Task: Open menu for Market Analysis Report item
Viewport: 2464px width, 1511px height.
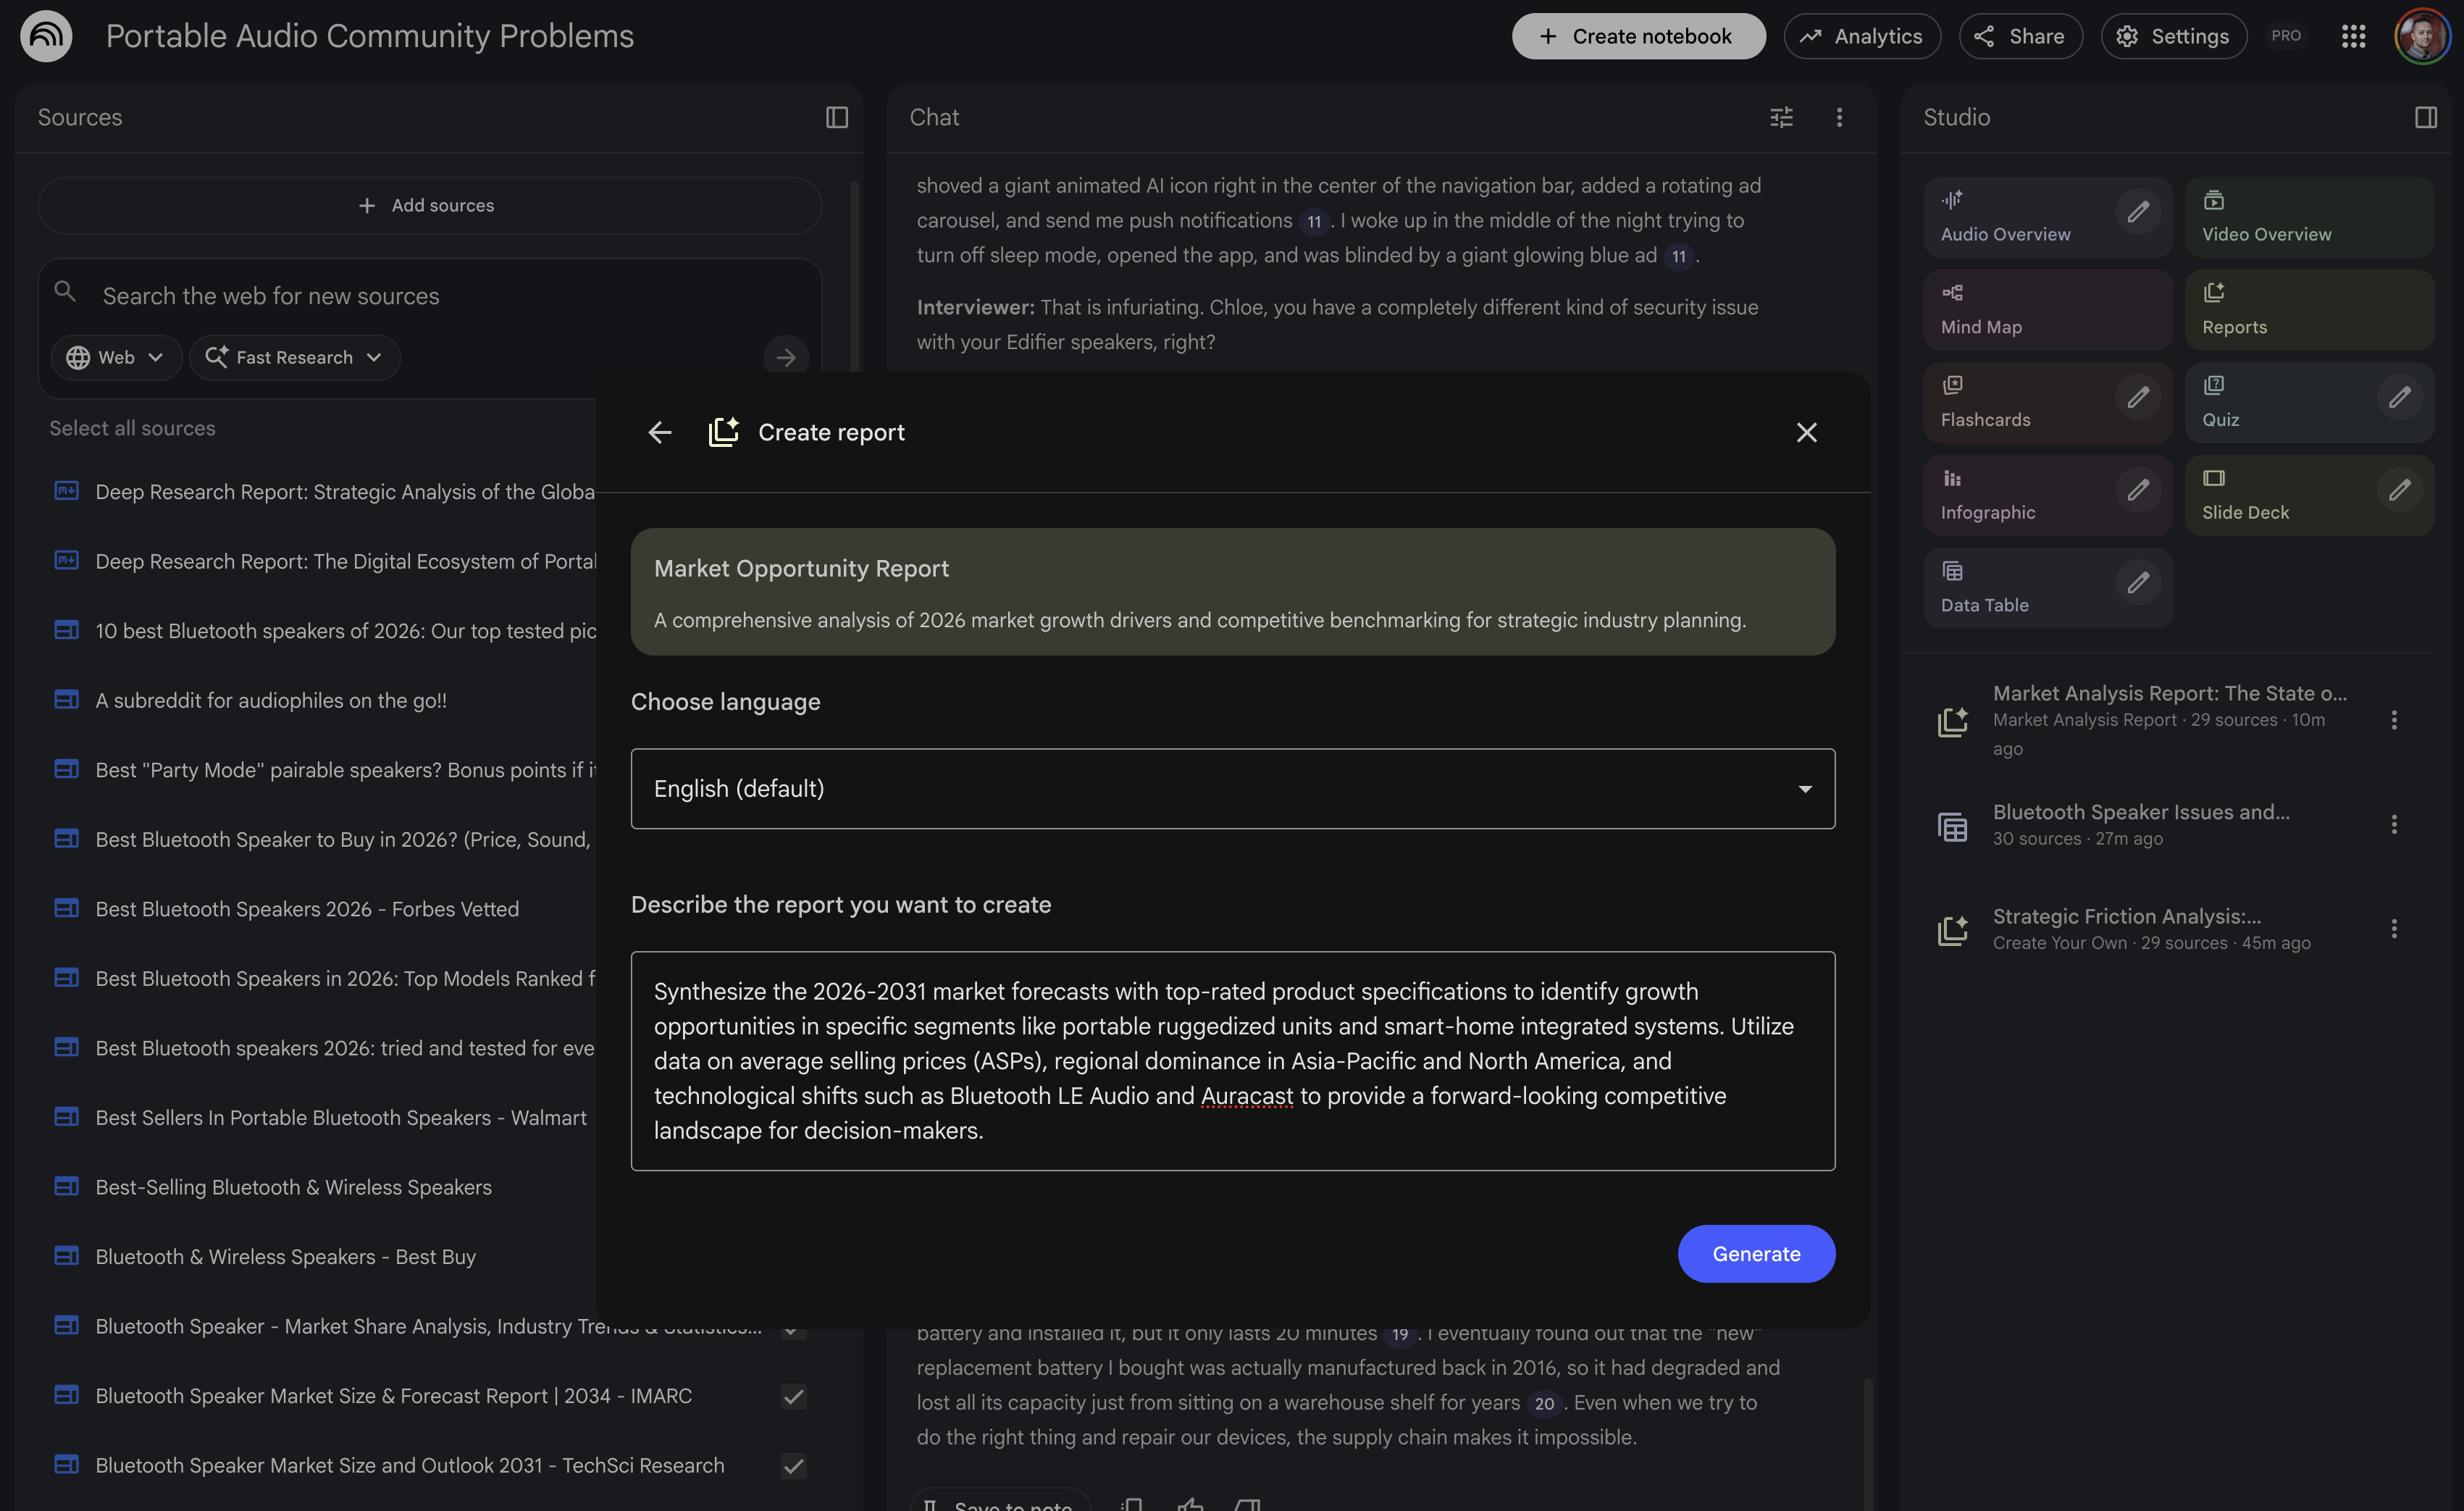Action: (2394, 720)
